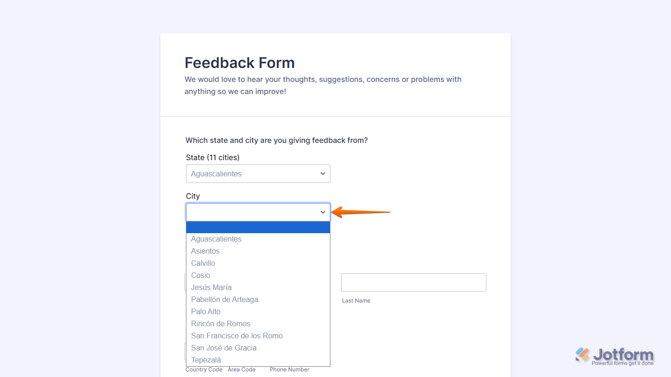Pick Rincón de Romos from the options

coord(220,323)
